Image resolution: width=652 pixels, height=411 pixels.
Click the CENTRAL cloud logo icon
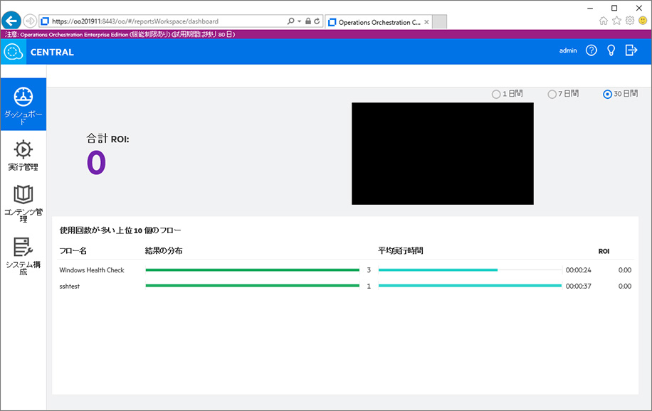(x=13, y=51)
